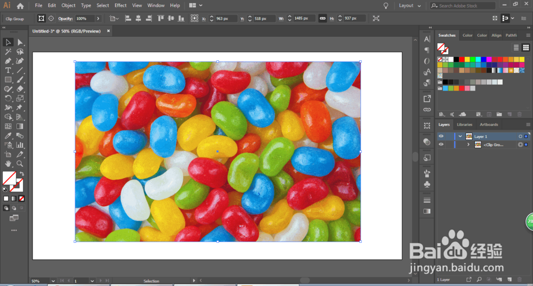Set fill mode to Color
This screenshot has height=286, width=533.
coord(6,199)
